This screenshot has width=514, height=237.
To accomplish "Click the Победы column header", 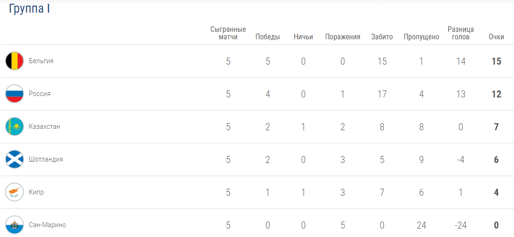I will pyautogui.click(x=268, y=37).
